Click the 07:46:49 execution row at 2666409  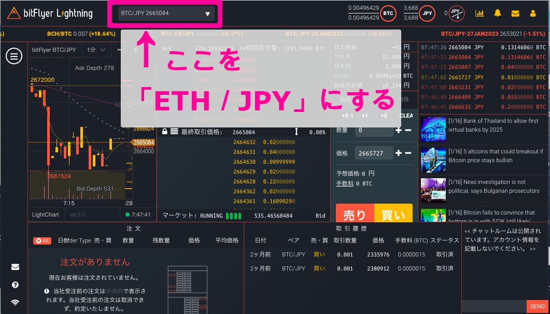[483, 96]
